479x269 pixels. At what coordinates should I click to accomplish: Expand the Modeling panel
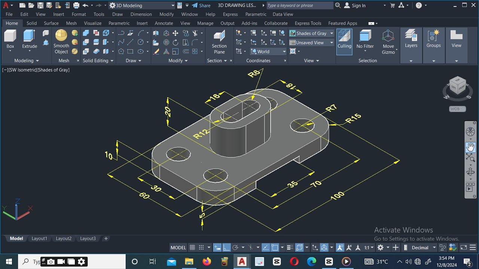(x=27, y=61)
